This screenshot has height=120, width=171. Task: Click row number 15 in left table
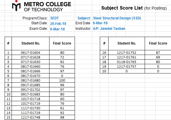coord(8,117)
